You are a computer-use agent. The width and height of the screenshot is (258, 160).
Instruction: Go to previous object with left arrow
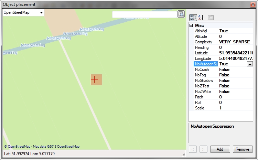coord(193,149)
